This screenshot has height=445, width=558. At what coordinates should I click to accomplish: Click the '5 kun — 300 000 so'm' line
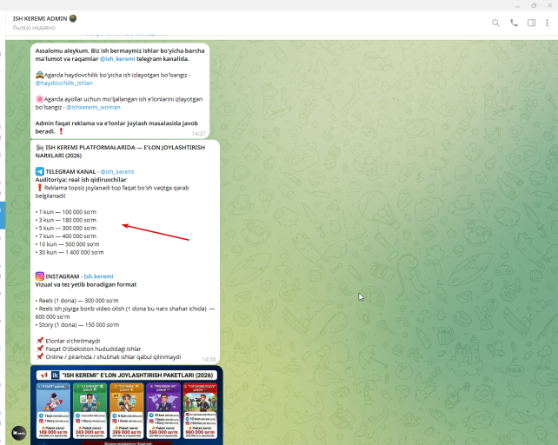pyautogui.click(x=66, y=229)
